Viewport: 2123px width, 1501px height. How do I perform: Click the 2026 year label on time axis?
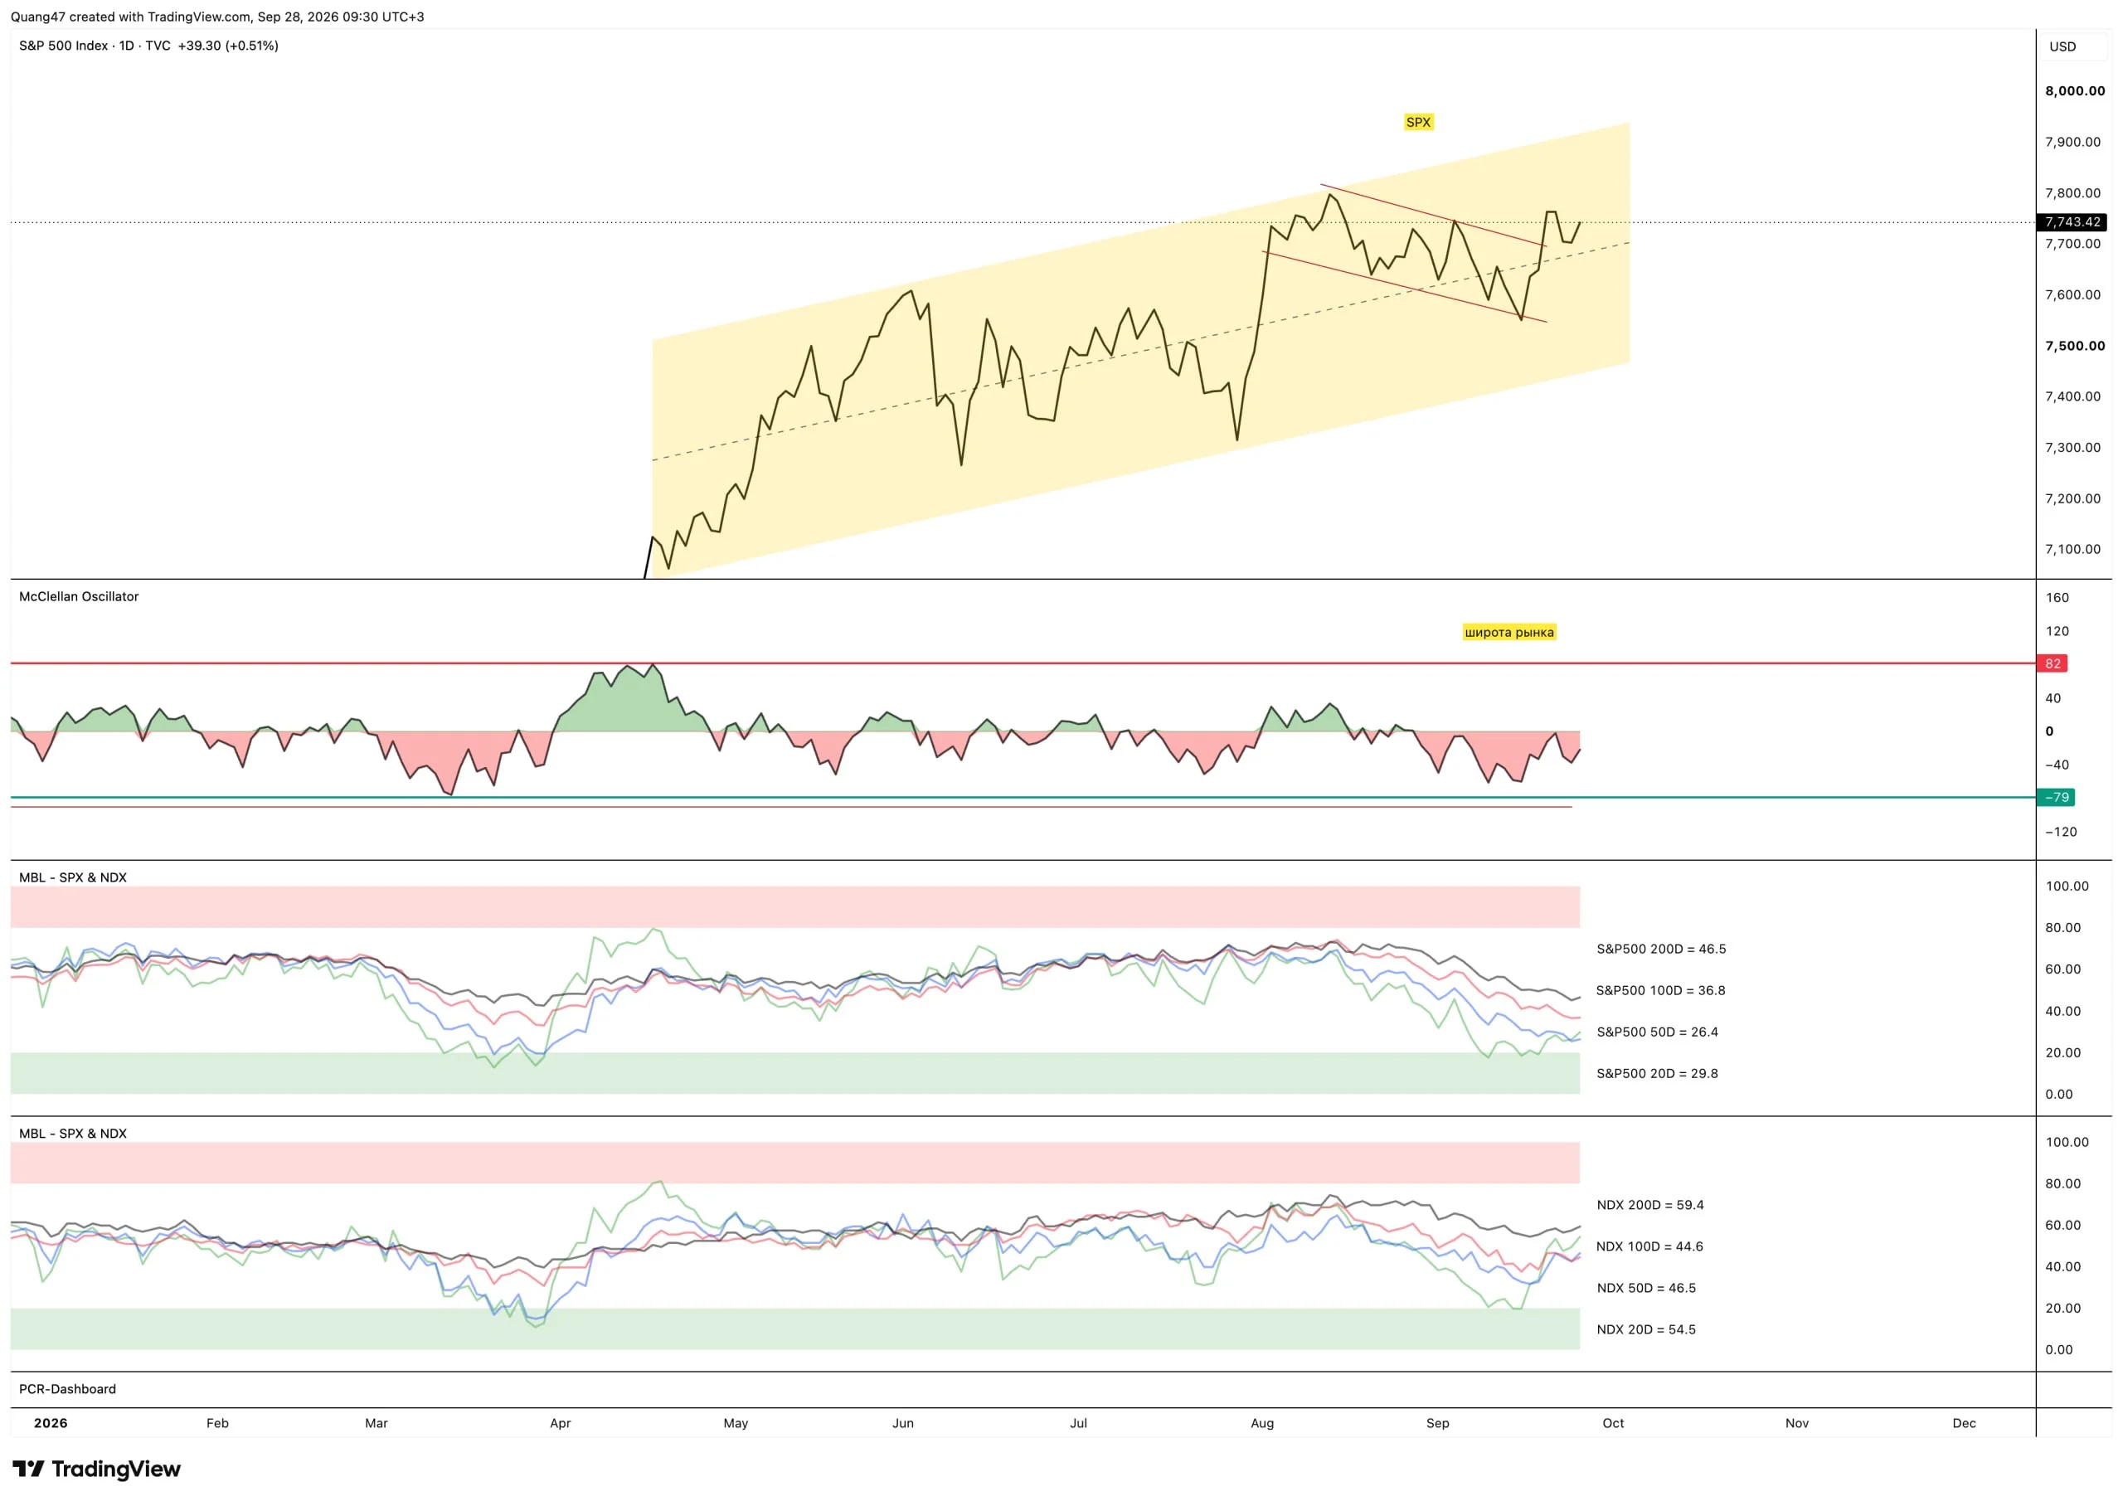tap(50, 1423)
